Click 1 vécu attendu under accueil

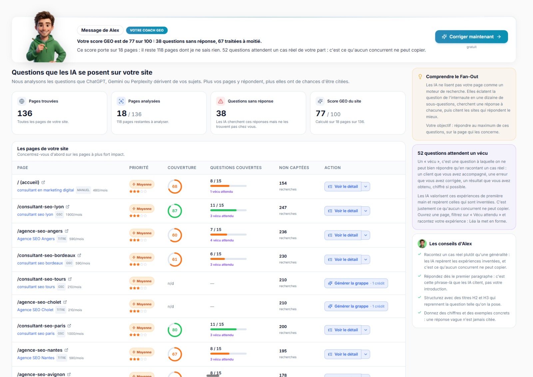(x=222, y=192)
